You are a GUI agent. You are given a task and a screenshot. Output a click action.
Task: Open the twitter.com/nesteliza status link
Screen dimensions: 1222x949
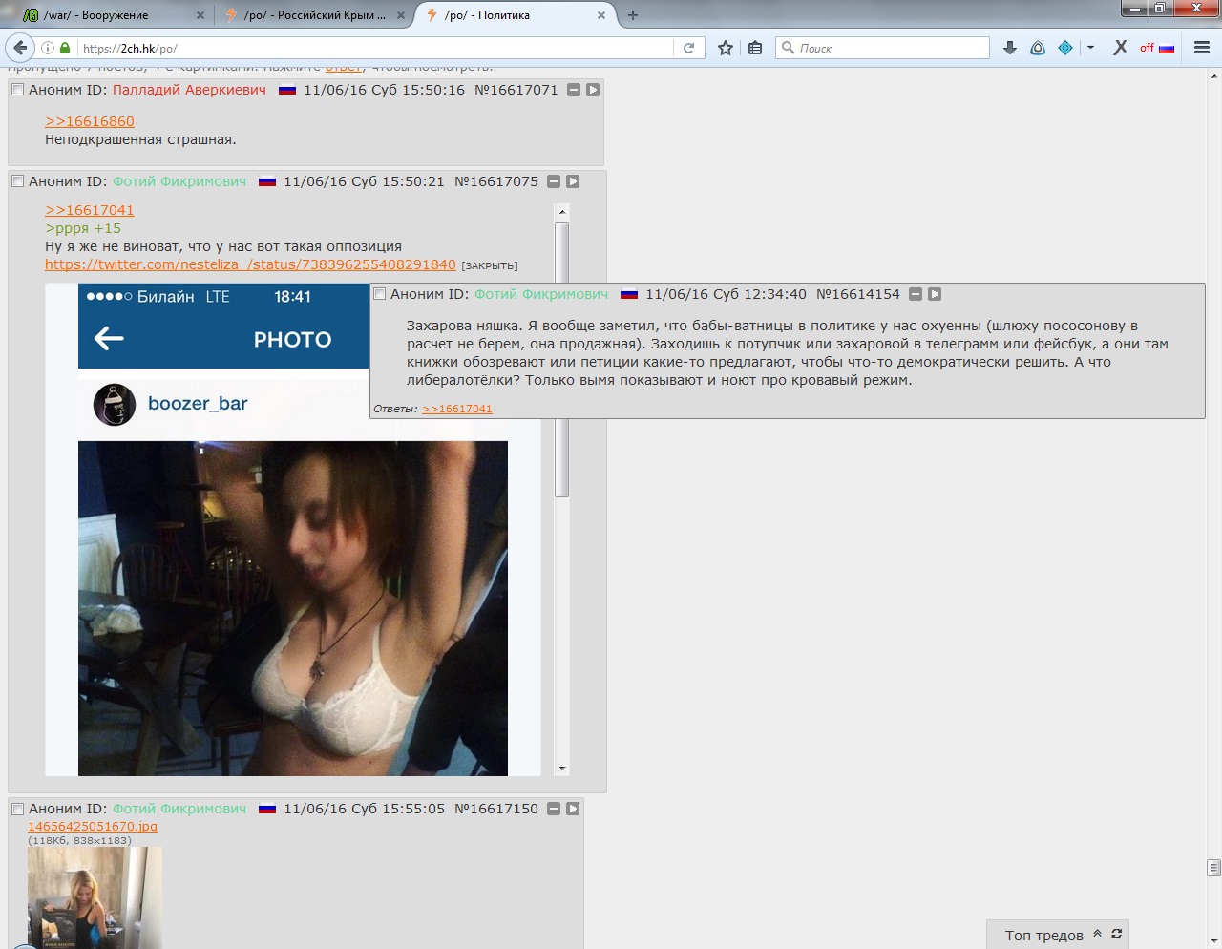click(x=250, y=264)
